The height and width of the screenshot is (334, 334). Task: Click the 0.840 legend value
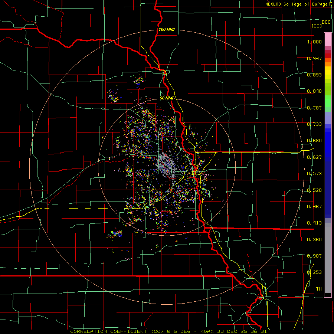pos(314,91)
